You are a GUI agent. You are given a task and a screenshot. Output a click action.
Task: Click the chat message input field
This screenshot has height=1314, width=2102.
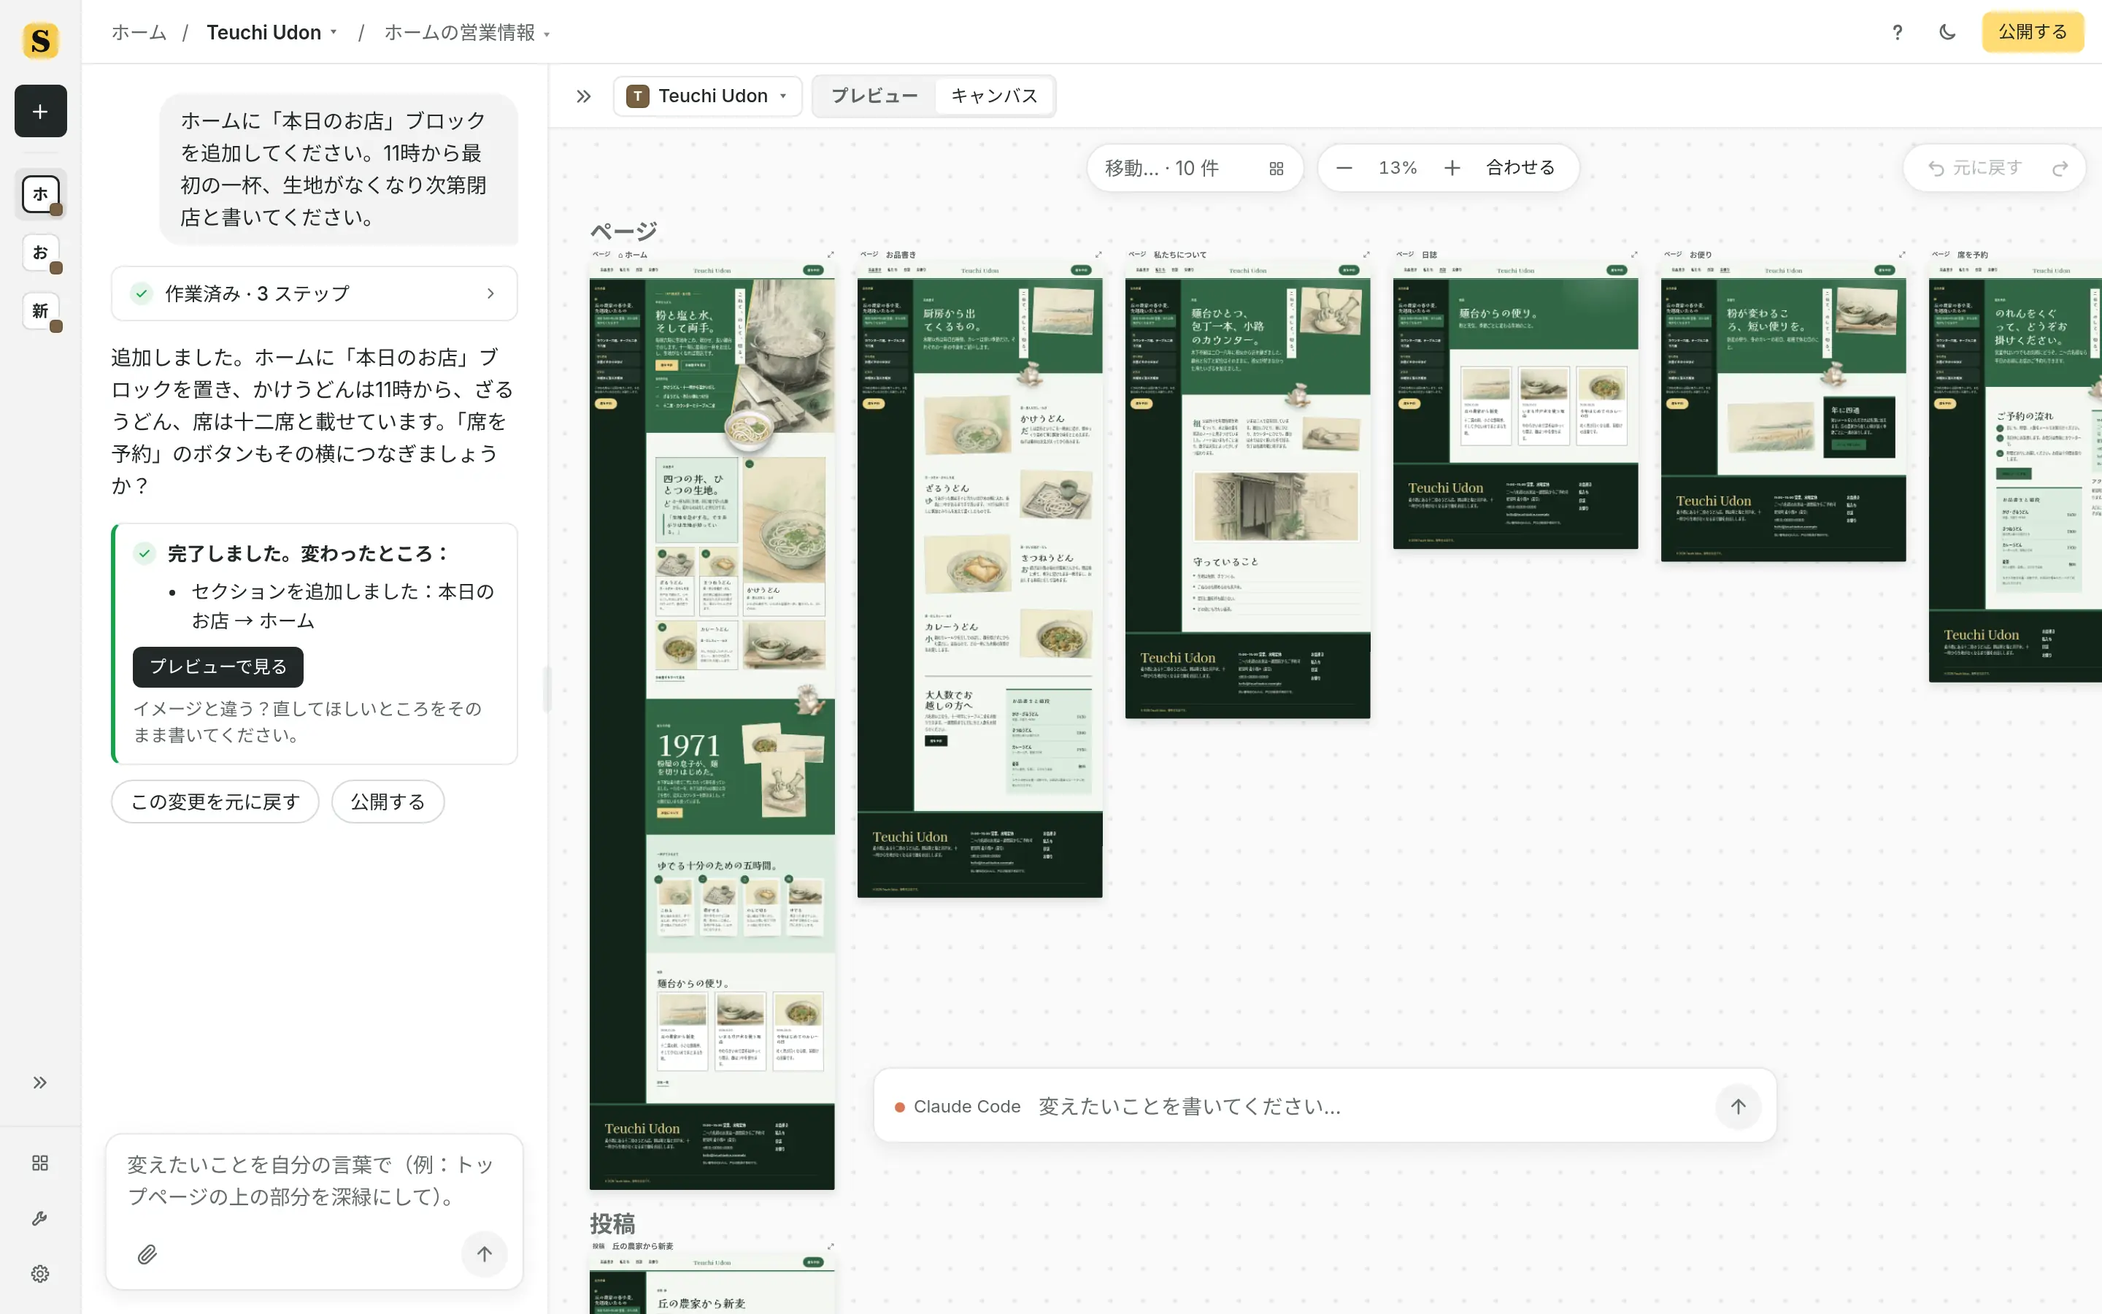tap(315, 1182)
